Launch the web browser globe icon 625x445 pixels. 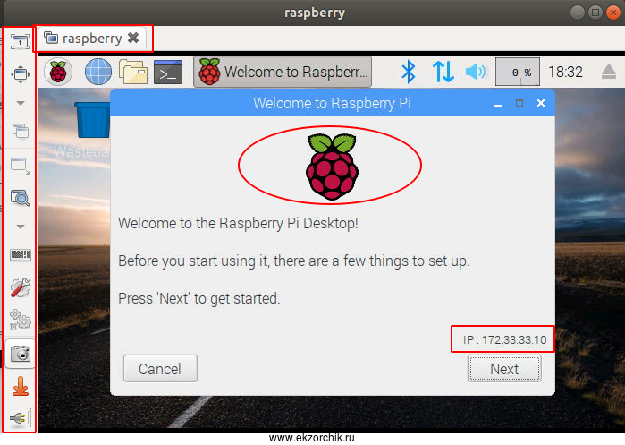pos(98,72)
